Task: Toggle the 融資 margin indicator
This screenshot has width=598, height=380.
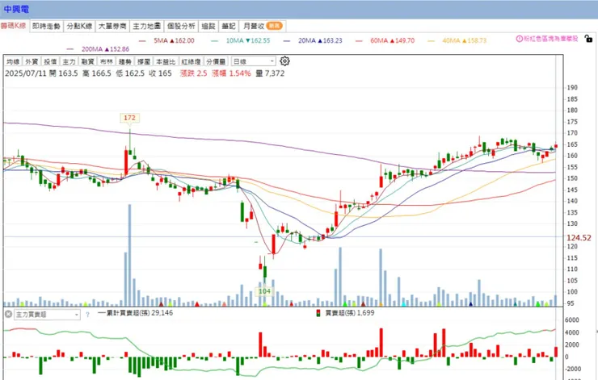Action: click(x=87, y=61)
